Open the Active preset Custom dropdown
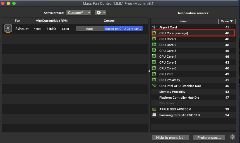This screenshot has height=143, width=240. (x=79, y=13)
